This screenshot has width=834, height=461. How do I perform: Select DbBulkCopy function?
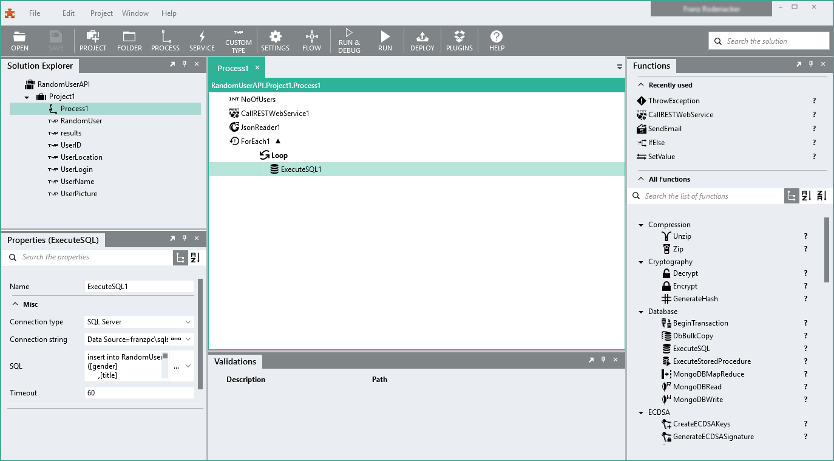coord(693,336)
